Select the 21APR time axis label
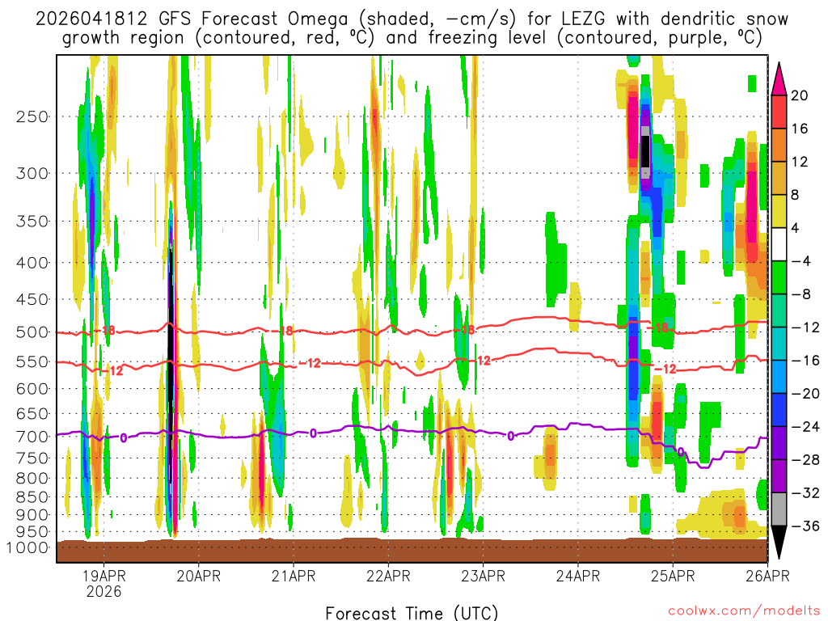This screenshot has width=828, height=621. 294,576
